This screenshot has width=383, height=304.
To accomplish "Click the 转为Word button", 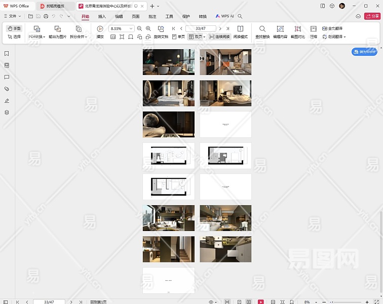I will pos(364,52).
